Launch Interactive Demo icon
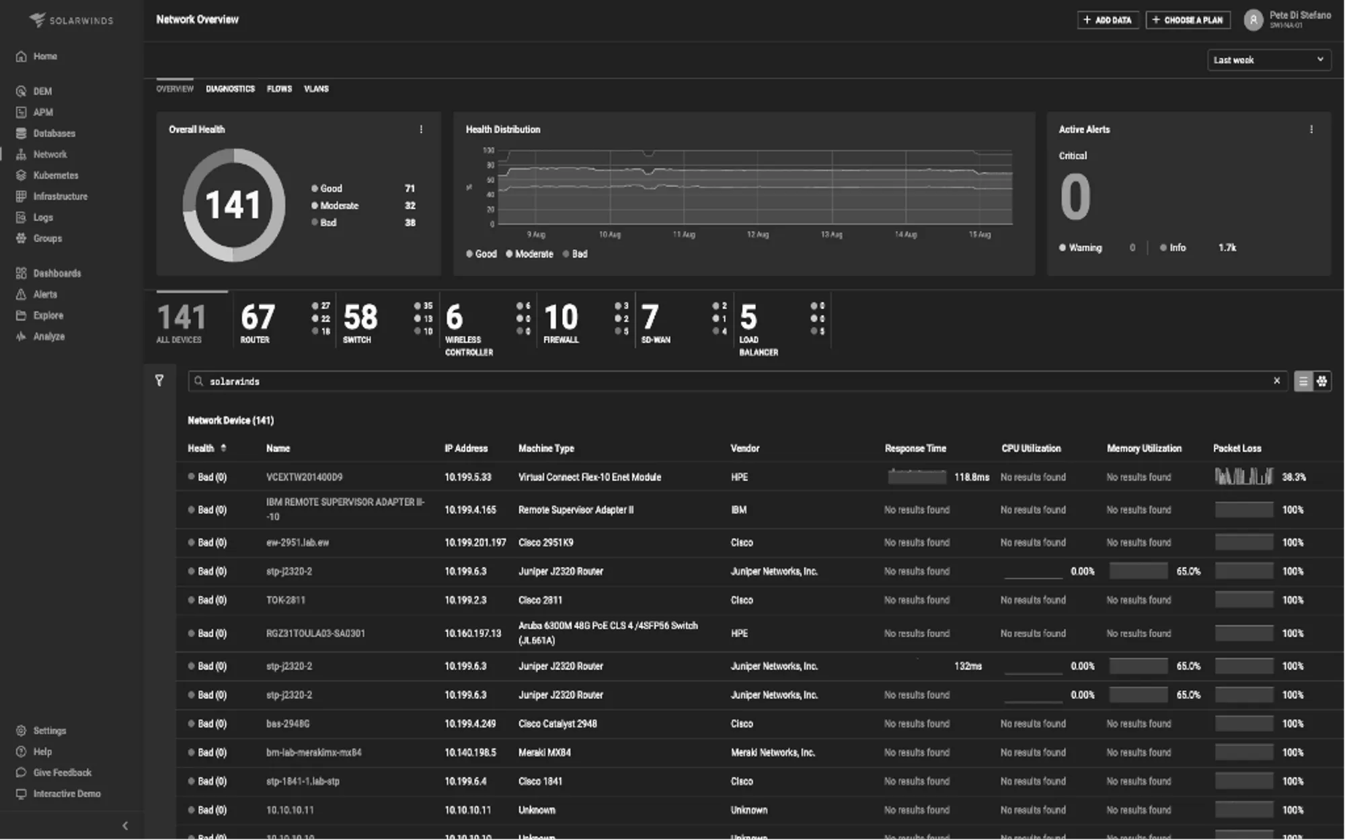 pyautogui.click(x=21, y=794)
